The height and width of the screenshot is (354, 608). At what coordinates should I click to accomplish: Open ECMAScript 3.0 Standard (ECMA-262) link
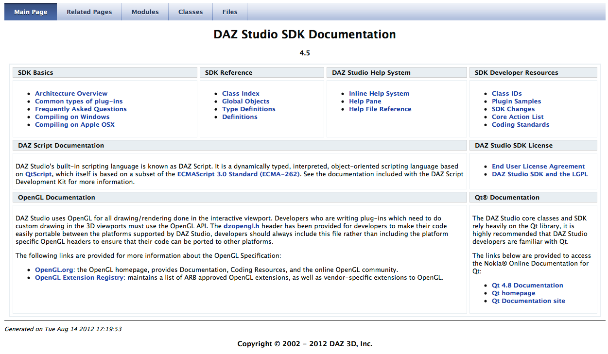pos(239,174)
